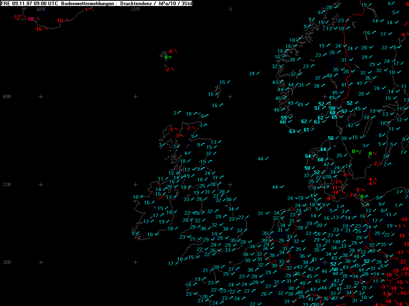The image size is (409, 306).
Task: Select the 20W longitude label
Action: 40,9
